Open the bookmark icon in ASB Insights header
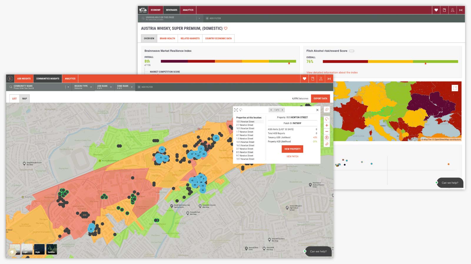Screen dimensions: 471x264 pos(313,79)
